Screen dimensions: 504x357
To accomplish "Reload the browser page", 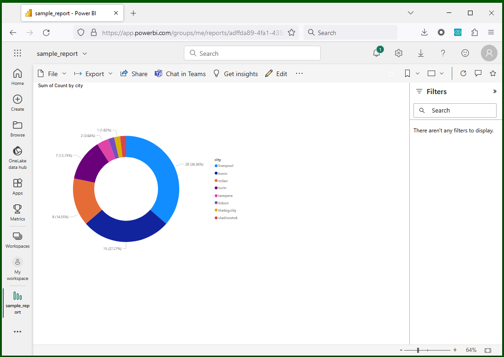I will coord(46,32).
